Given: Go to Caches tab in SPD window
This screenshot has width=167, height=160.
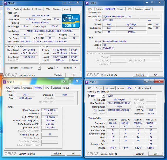Looking at the screenshot, I should pos(99,88).
